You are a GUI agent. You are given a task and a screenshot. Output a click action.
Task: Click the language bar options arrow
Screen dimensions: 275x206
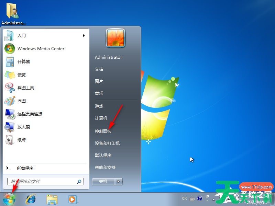[x=207, y=200]
